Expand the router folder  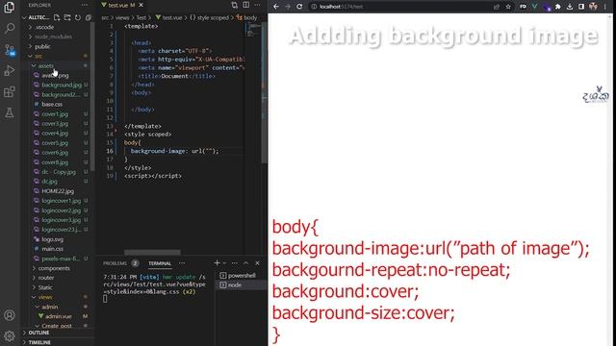(x=46, y=278)
